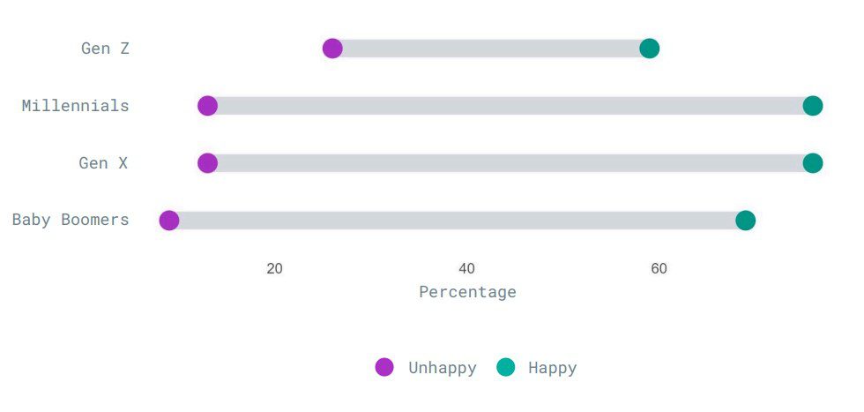
Task: Click the Gen X category label
Action: click(104, 163)
